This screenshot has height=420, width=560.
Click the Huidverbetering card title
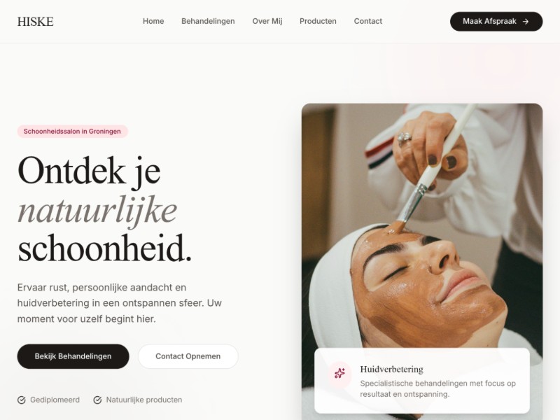[391, 369]
